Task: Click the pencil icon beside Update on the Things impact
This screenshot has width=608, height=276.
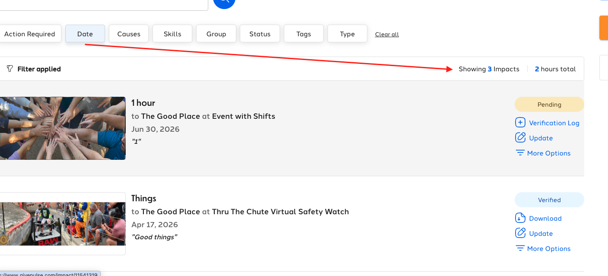Action: 520,233
